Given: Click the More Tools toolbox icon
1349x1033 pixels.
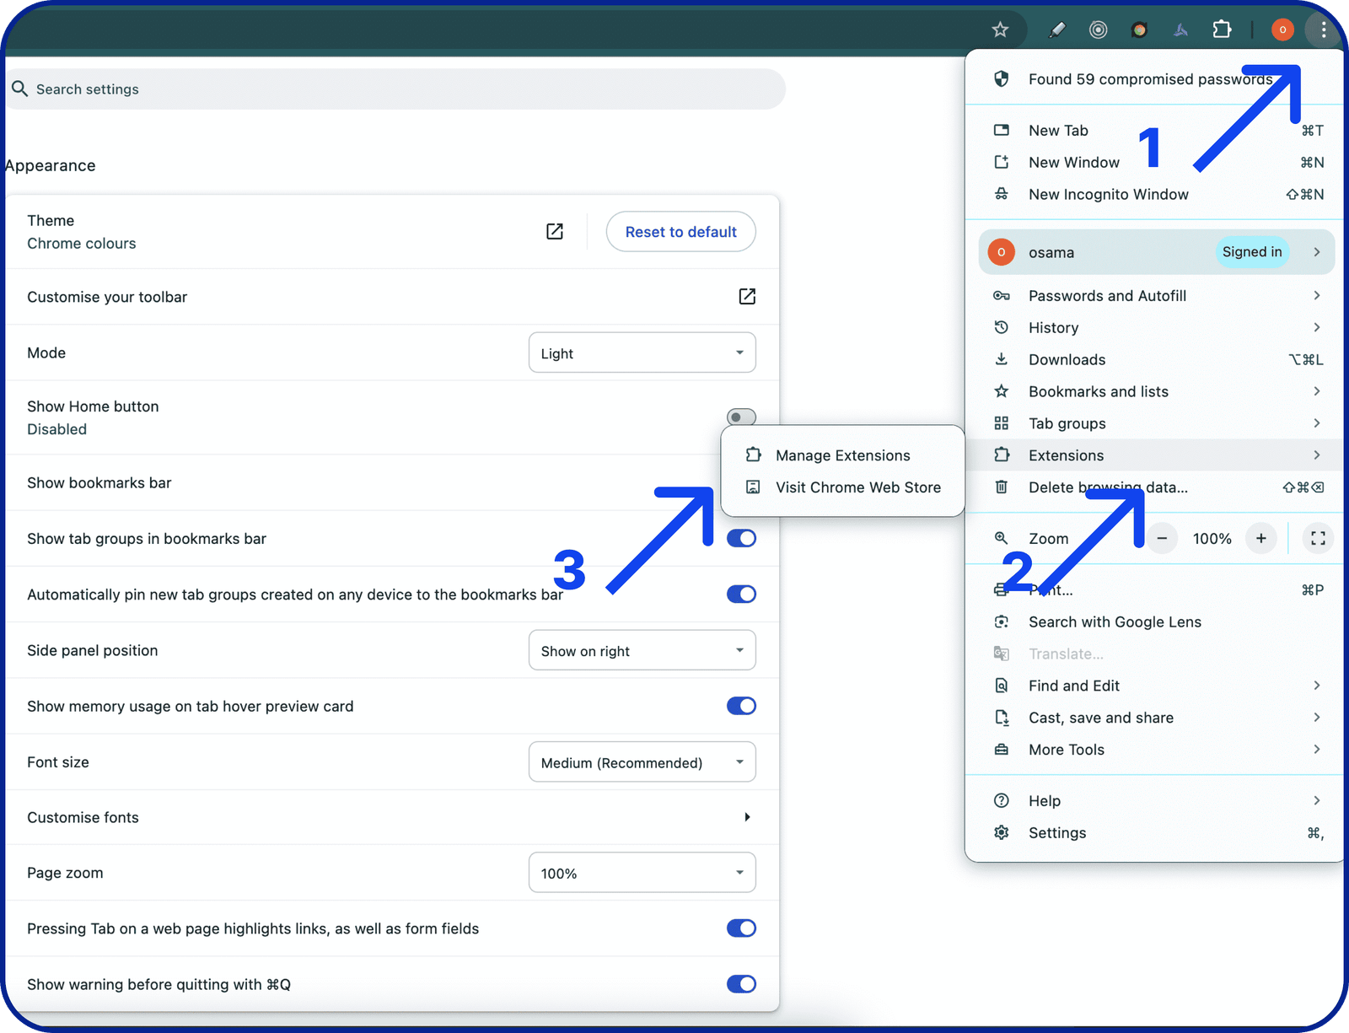Looking at the screenshot, I should (x=1002, y=750).
